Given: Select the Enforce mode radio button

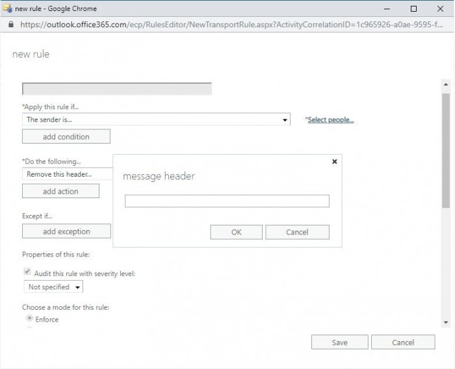Looking at the screenshot, I should [29, 319].
